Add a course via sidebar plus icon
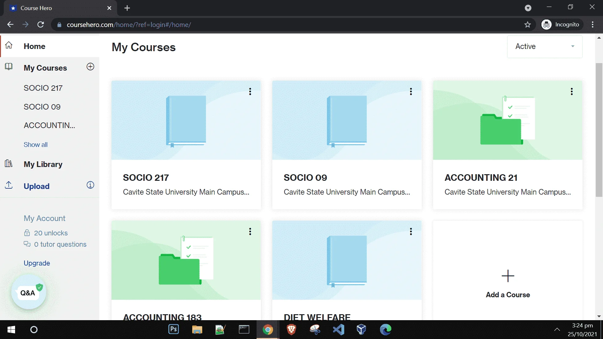This screenshot has width=603, height=339. click(90, 67)
